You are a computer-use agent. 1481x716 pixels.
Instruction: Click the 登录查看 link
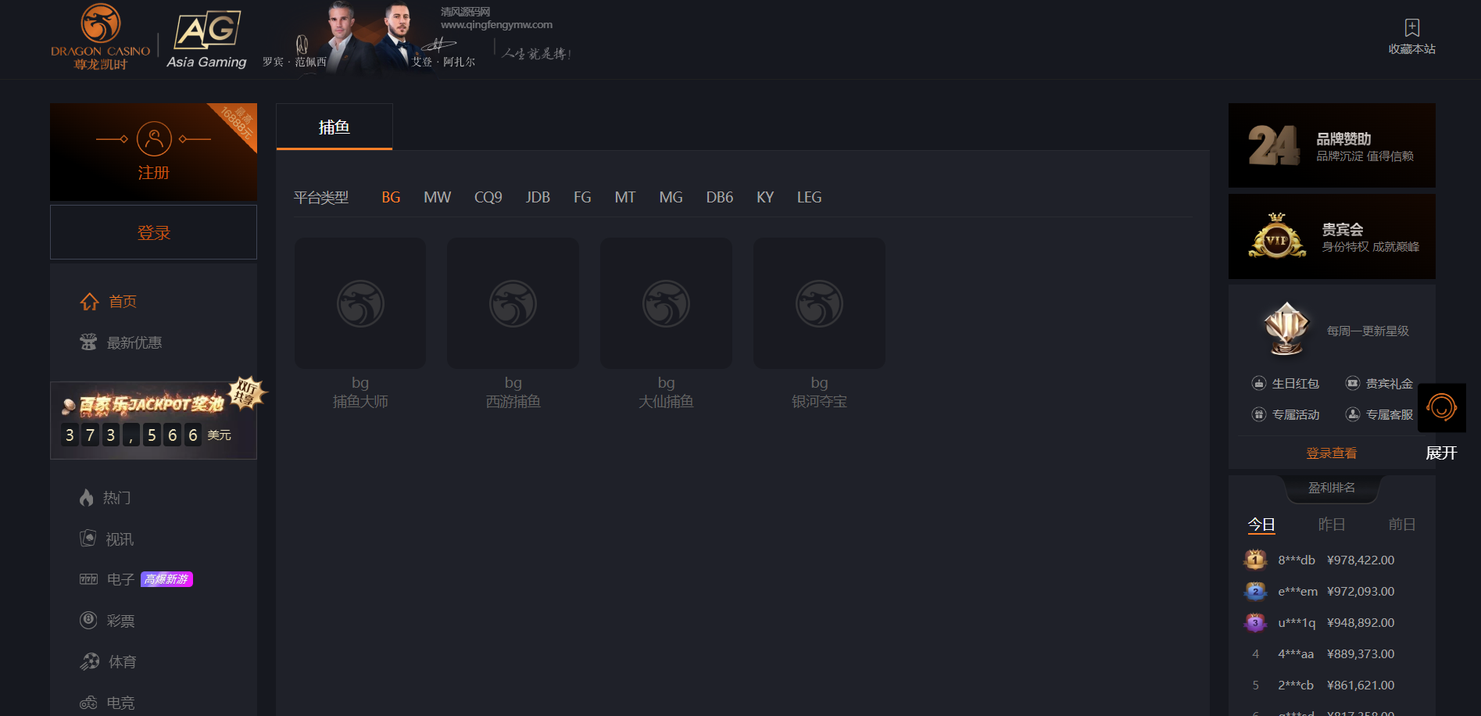pyautogui.click(x=1331, y=453)
